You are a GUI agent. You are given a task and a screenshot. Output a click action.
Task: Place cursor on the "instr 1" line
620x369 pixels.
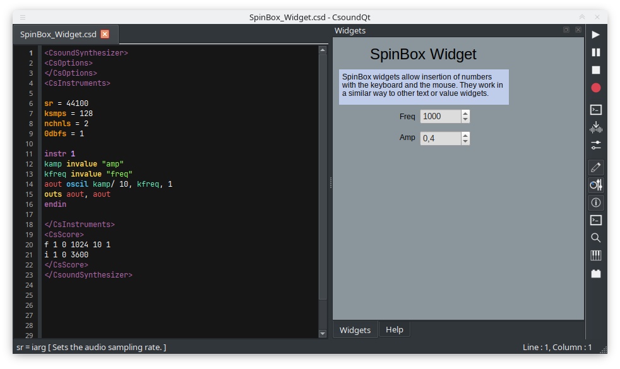click(60, 154)
